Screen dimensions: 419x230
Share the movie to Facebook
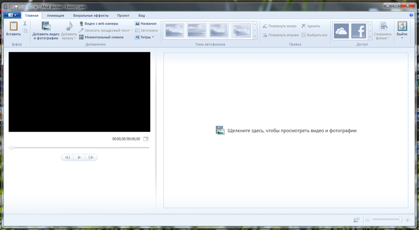[359, 31]
